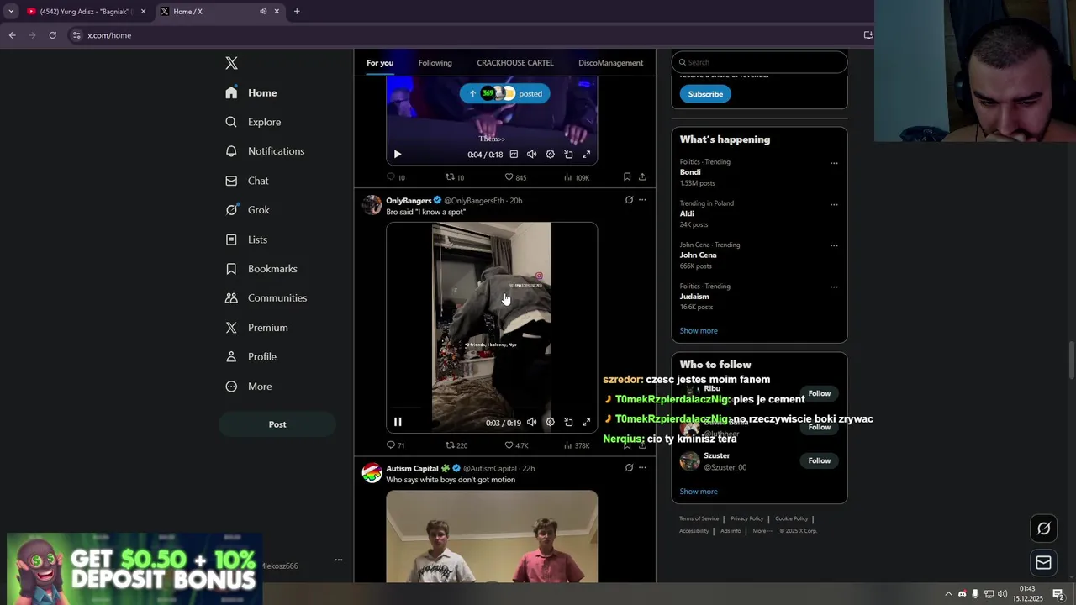Play the 0:18 video
1076x605 pixels.
pyautogui.click(x=398, y=155)
